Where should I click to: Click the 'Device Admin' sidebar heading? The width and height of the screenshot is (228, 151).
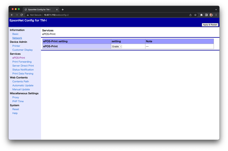tap(19, 42)
